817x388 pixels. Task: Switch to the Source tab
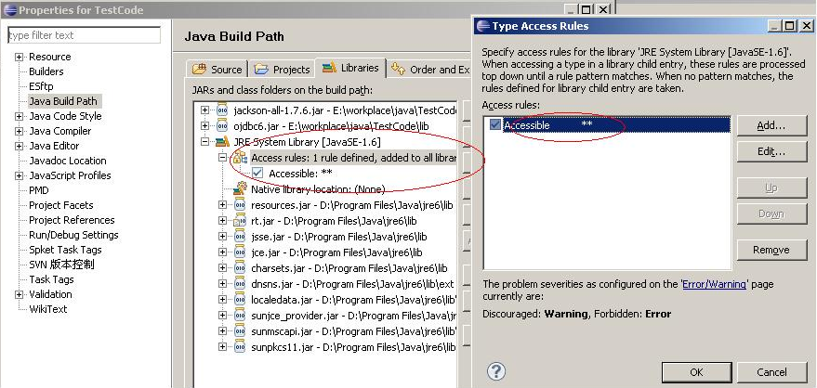(217, 70)
